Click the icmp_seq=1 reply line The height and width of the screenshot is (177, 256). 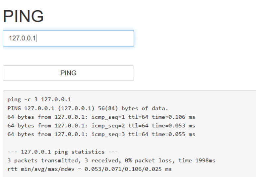(x=101, y=117)
